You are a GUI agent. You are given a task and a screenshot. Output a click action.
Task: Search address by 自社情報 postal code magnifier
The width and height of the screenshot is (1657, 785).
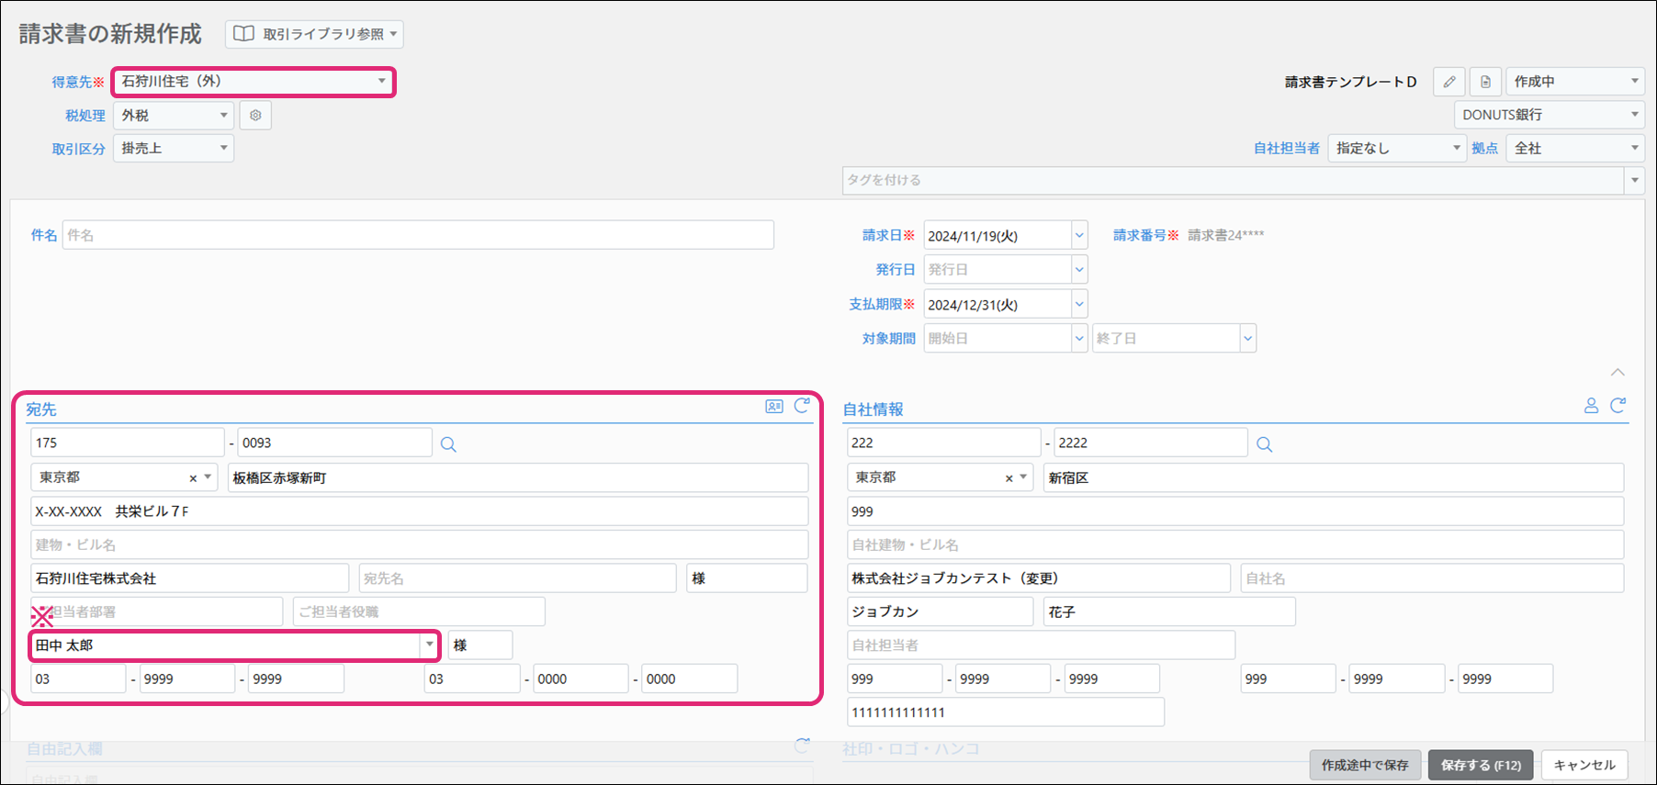click(x=1264, y=444)
